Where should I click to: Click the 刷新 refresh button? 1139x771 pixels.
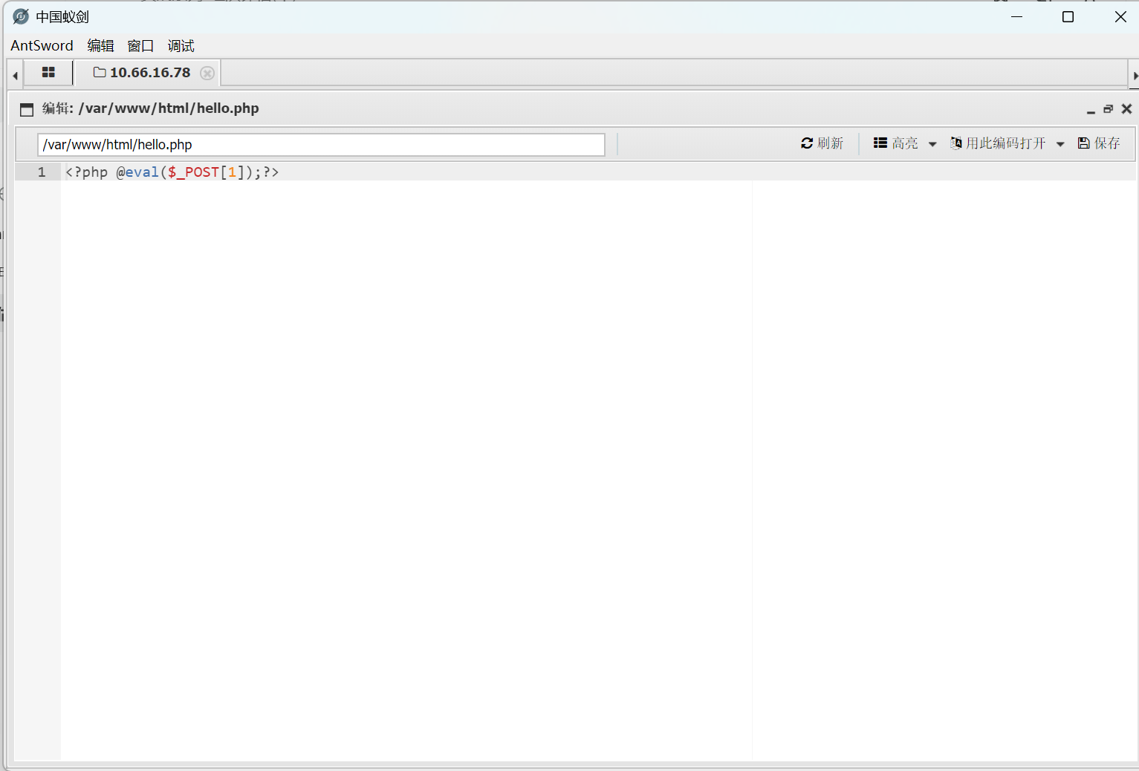(822, 143)
